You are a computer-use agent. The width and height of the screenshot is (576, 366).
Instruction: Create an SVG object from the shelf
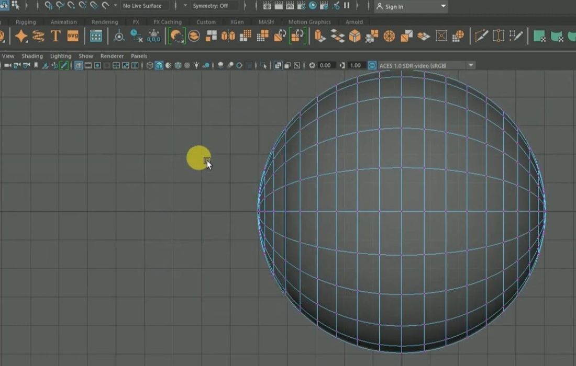(72, 36)
